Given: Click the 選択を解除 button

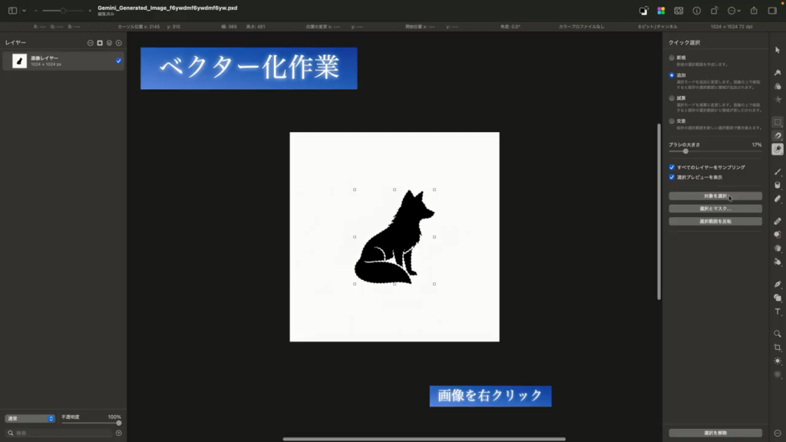Looking at the screenshot, I should 715,433.
